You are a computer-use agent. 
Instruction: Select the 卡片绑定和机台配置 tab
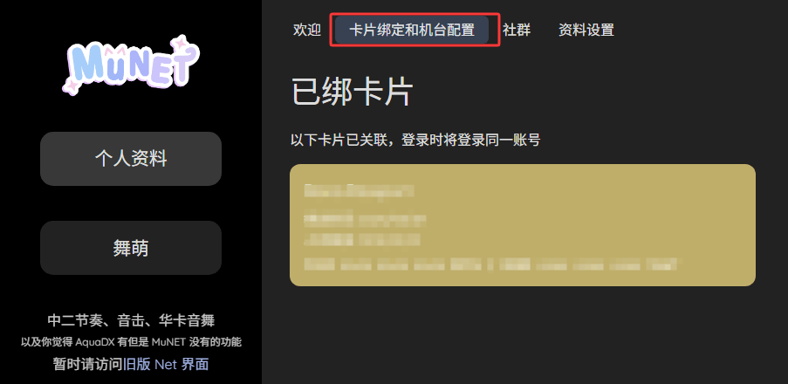(x=412, y=31)
